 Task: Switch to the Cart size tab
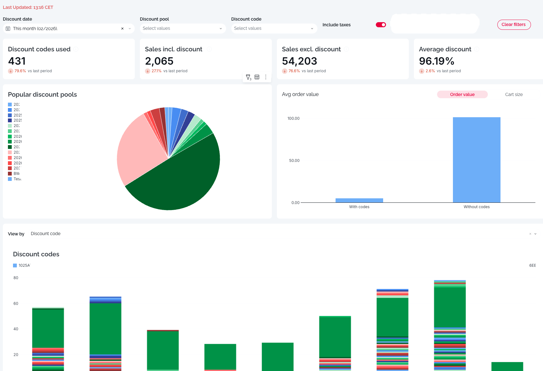tap(514, 94)
